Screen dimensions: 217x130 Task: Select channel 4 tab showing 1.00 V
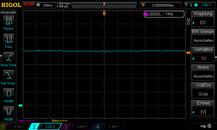tap(109, 126)
